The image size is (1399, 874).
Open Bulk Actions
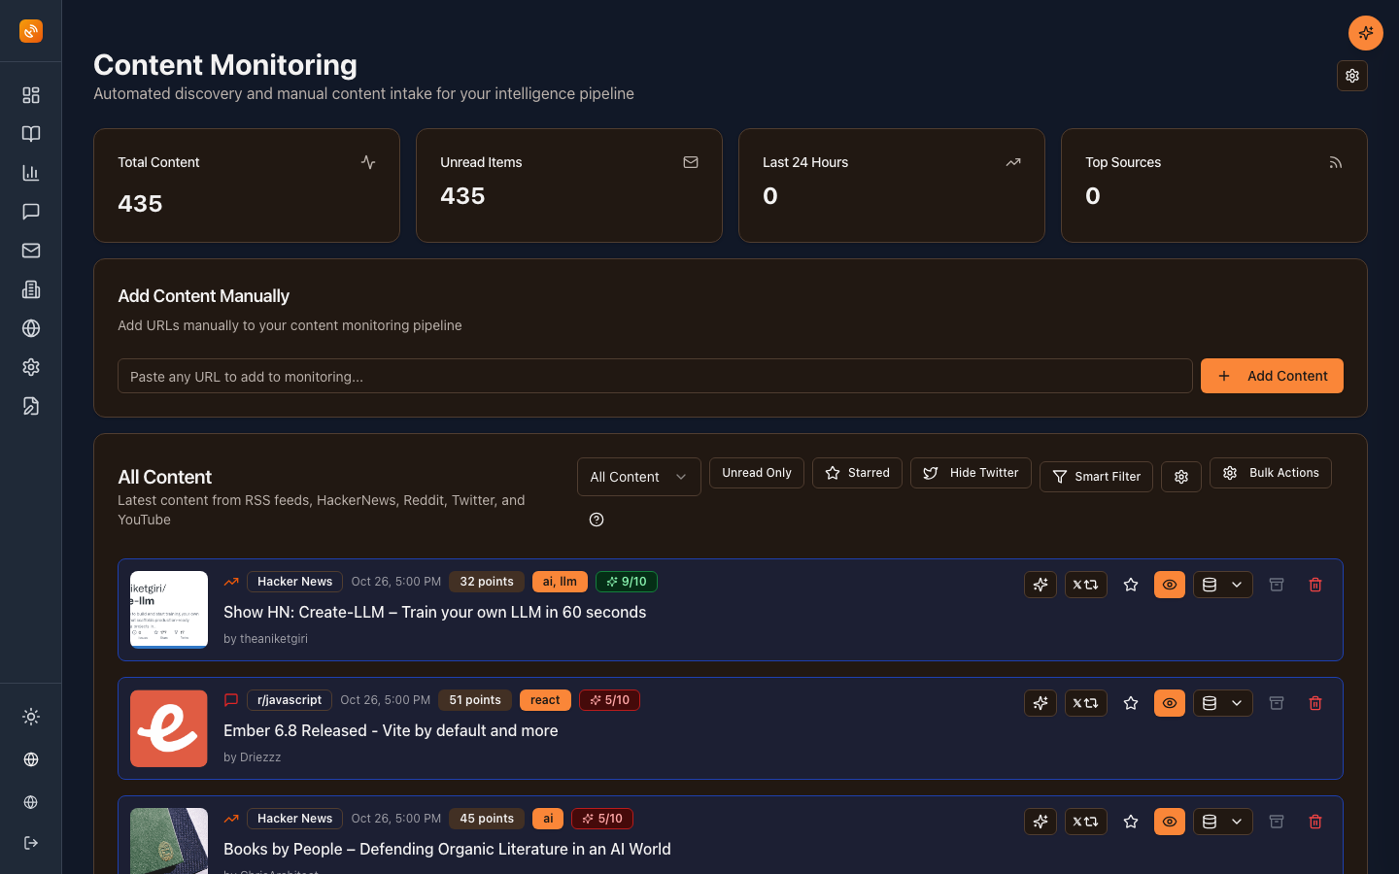(x=1270, y=473)
